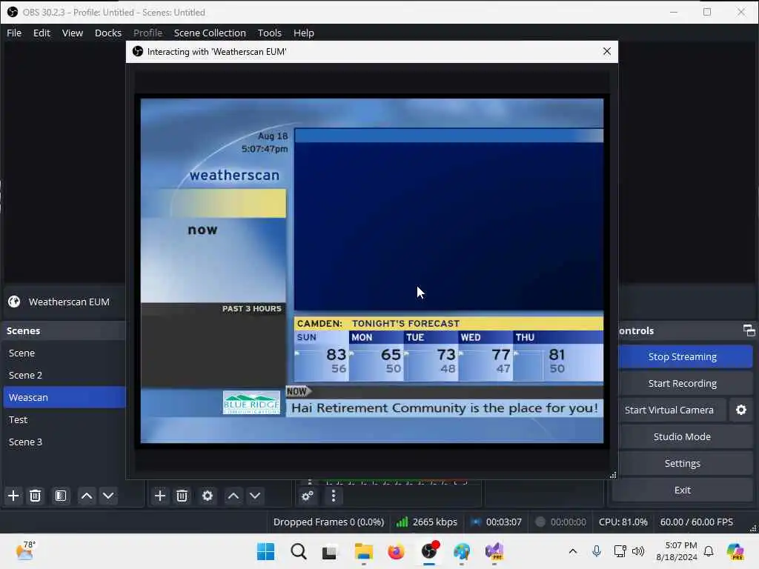The width and height of the screenshot is (759, 569).
Task: Click Start Recording button
Action: pos(682,383)
